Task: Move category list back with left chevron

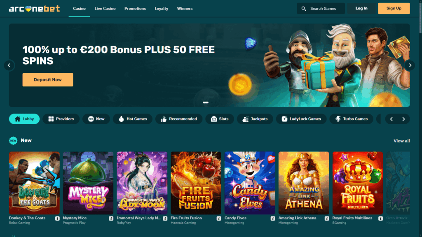Action: [x=392, y=119]
